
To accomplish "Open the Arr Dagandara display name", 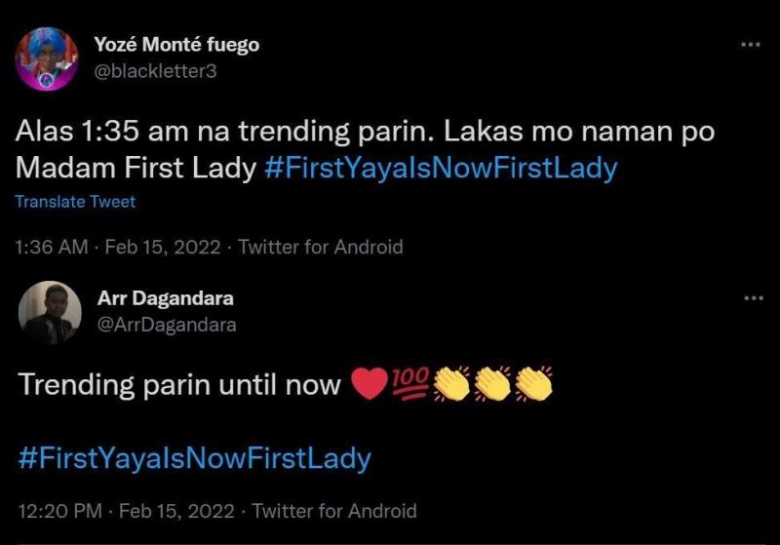I will pos(166,298).
